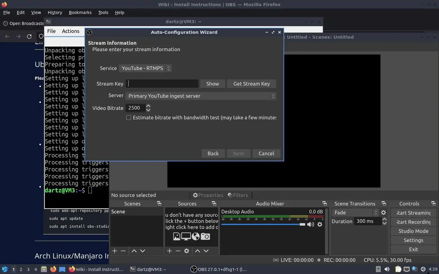Screen dimensions: 439x274
Task: Click the Firefox tracking protection shield
Action: click(x=41, y=37)
